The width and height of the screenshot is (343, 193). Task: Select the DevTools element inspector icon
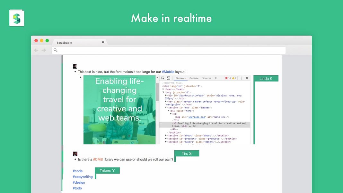tap(163, 78)
